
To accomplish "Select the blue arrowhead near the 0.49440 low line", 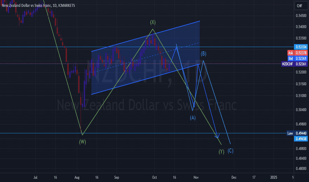I will click(x=217, y=136).
